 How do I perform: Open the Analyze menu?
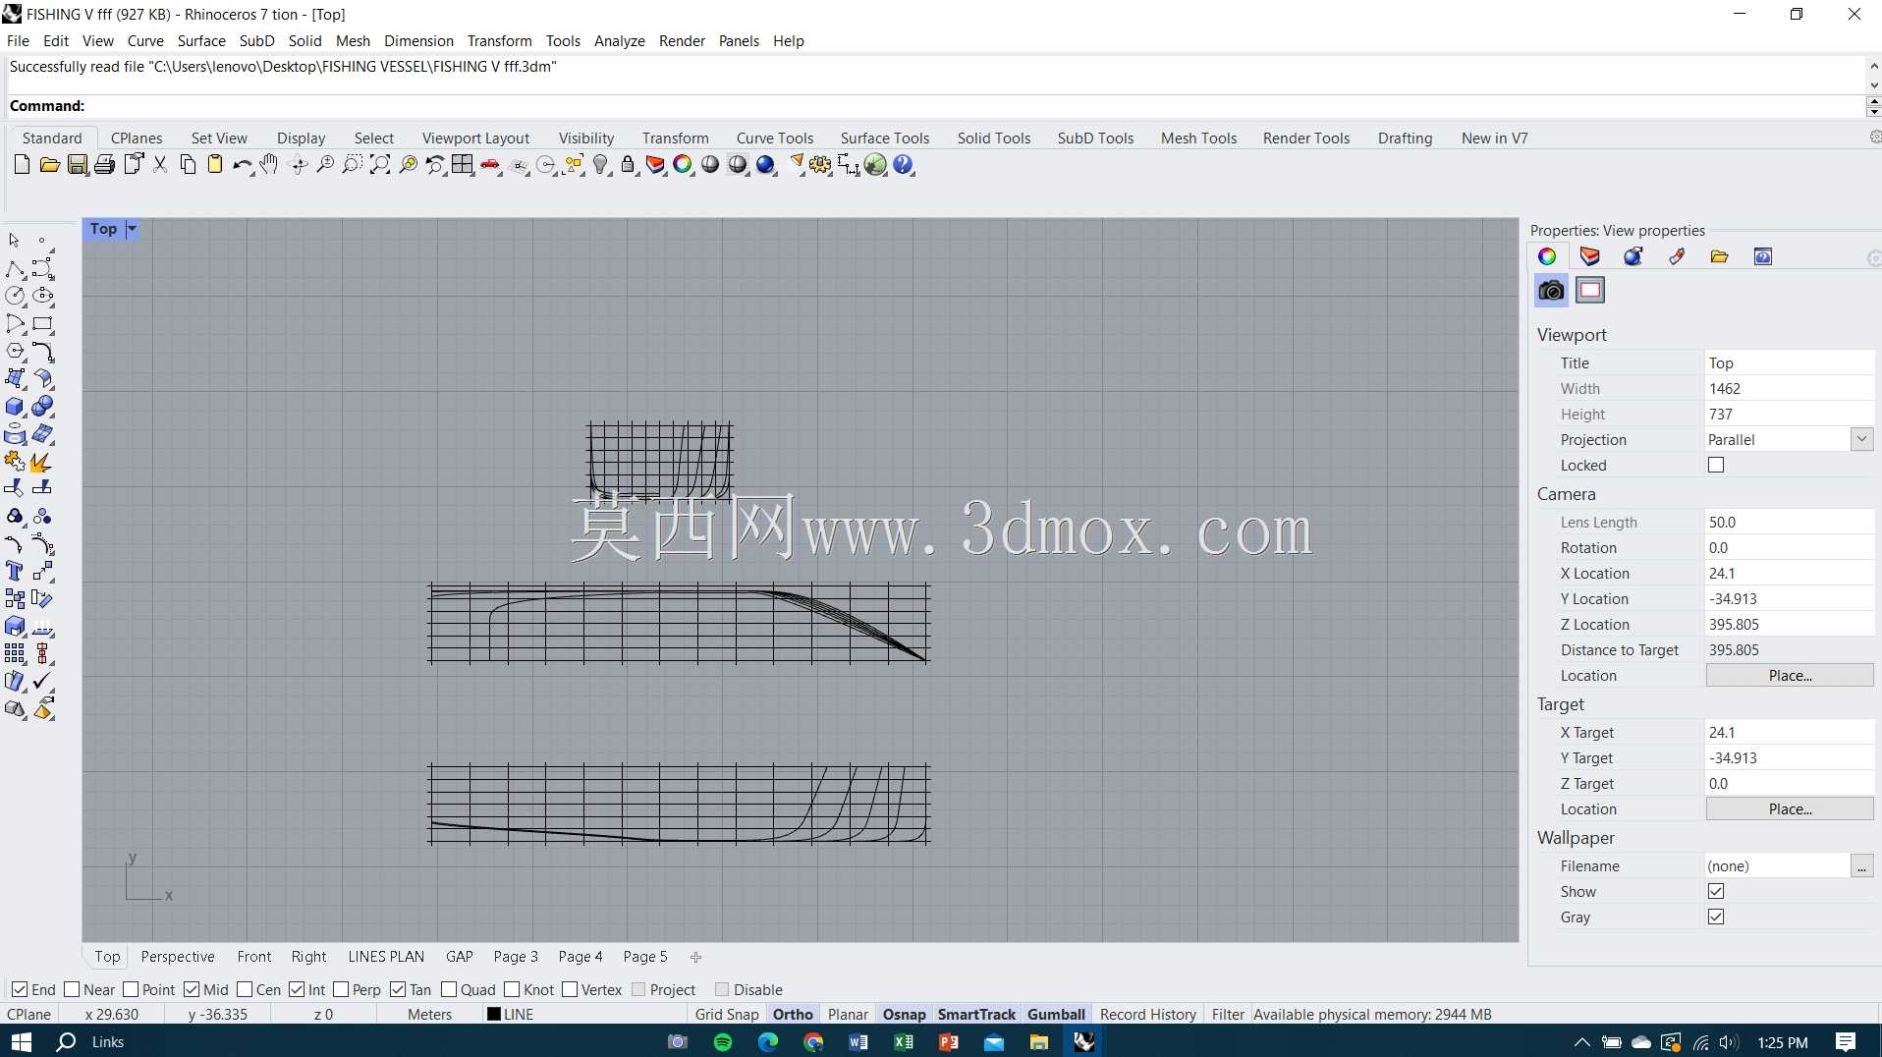click(620, 41)
